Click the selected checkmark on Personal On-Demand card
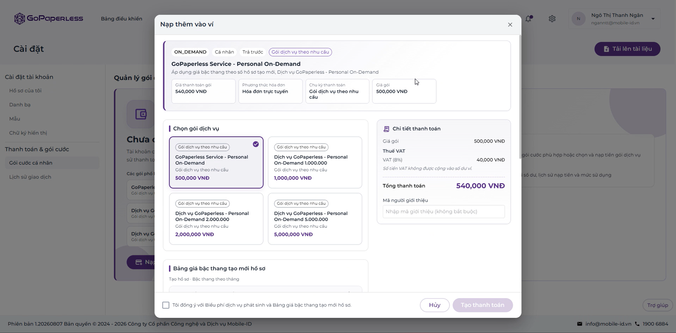Screen dimensions: 676x333 pos(256,144)
